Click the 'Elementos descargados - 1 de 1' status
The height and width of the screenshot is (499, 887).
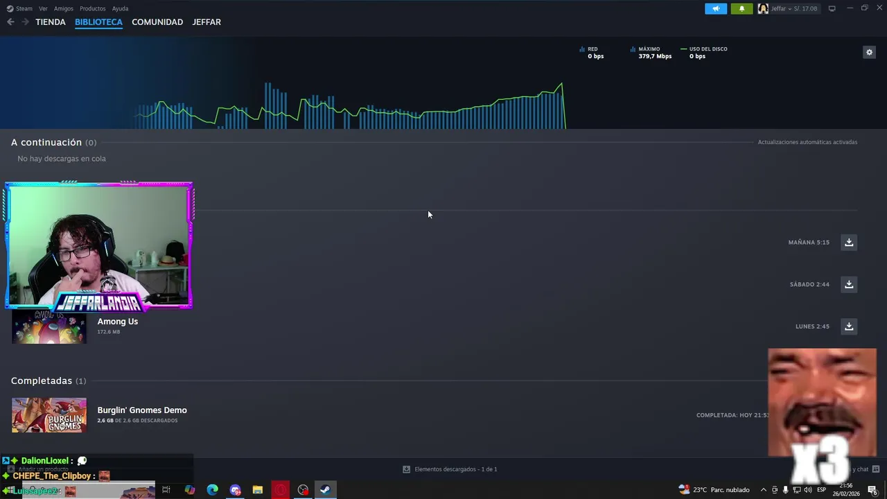tap(456, 469)
